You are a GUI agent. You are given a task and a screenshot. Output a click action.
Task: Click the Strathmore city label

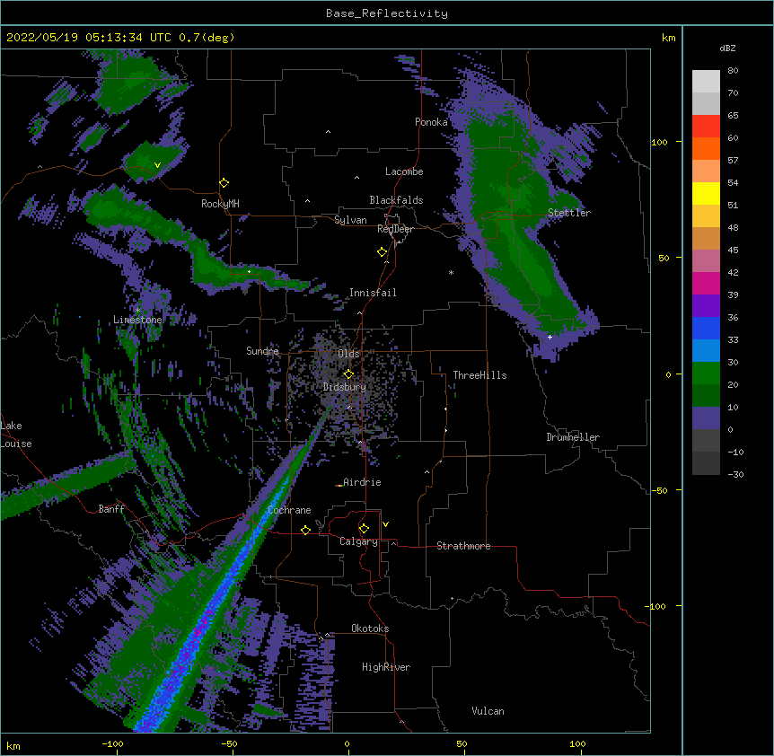463,546
